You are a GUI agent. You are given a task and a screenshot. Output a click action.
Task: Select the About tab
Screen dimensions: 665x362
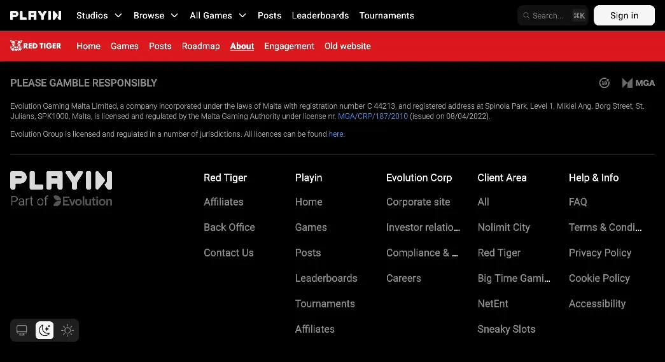[x=242, y=46]
